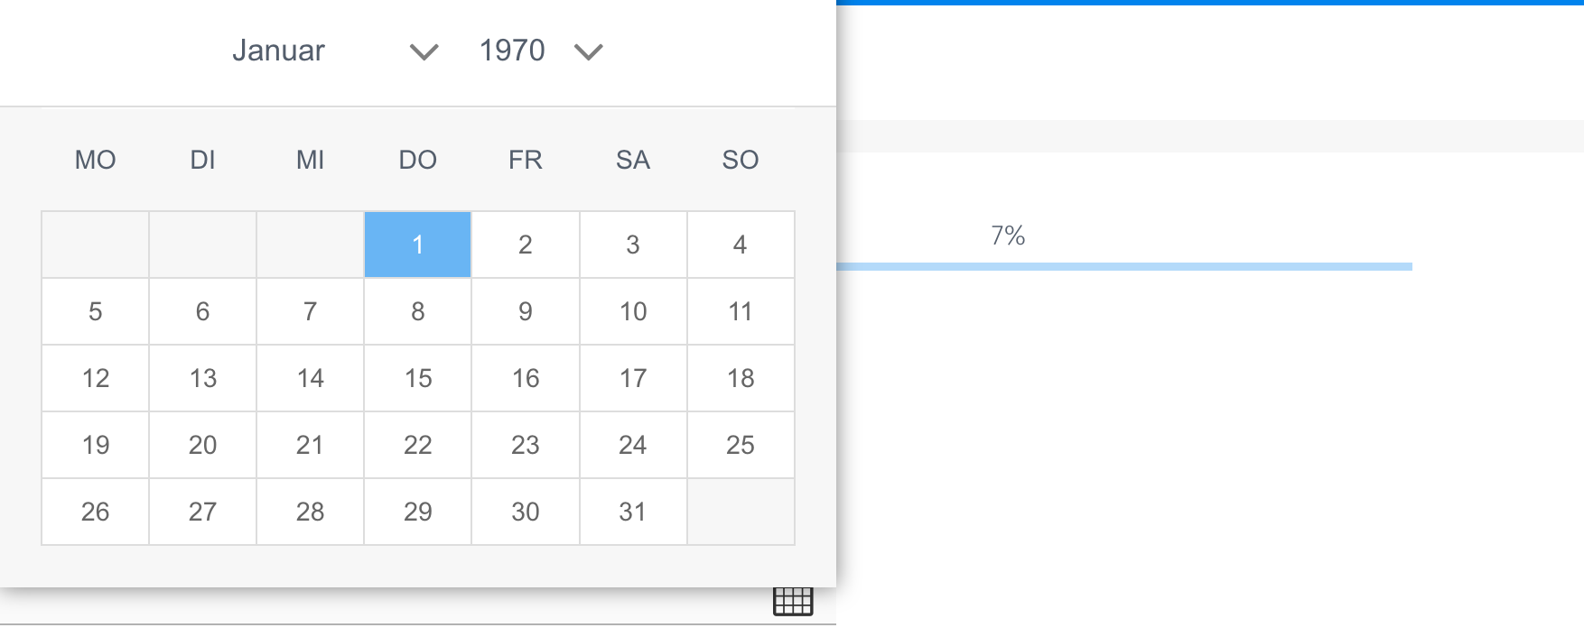Click the DO weekday header
This screenshot has height=637, width=1584.
coord(417,160)
